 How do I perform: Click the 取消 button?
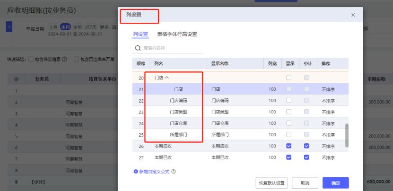pos(305,183)
